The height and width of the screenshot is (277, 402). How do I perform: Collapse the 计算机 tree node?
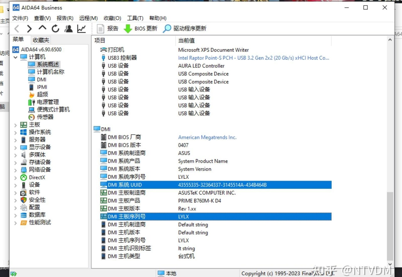tap(15, 57)
